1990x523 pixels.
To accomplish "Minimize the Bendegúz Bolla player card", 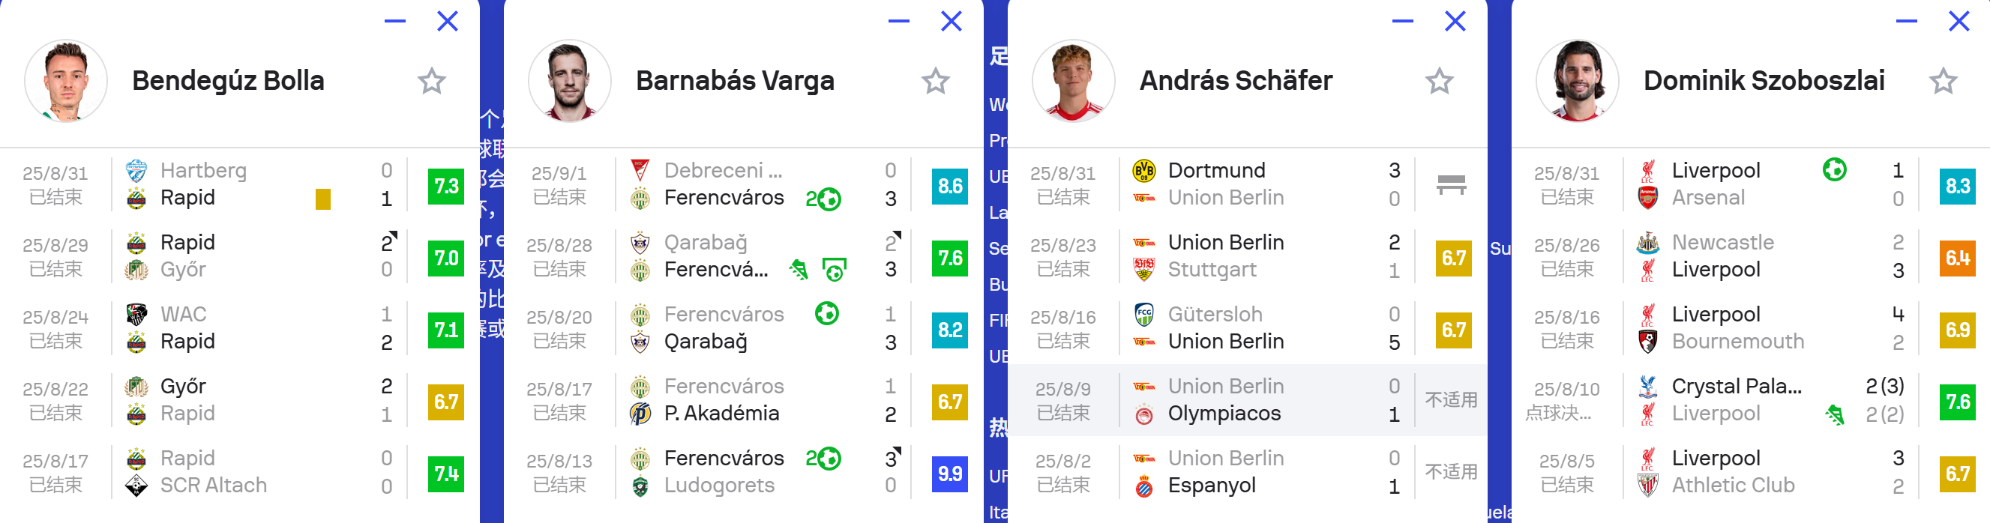I will click(x=394, y=22).
